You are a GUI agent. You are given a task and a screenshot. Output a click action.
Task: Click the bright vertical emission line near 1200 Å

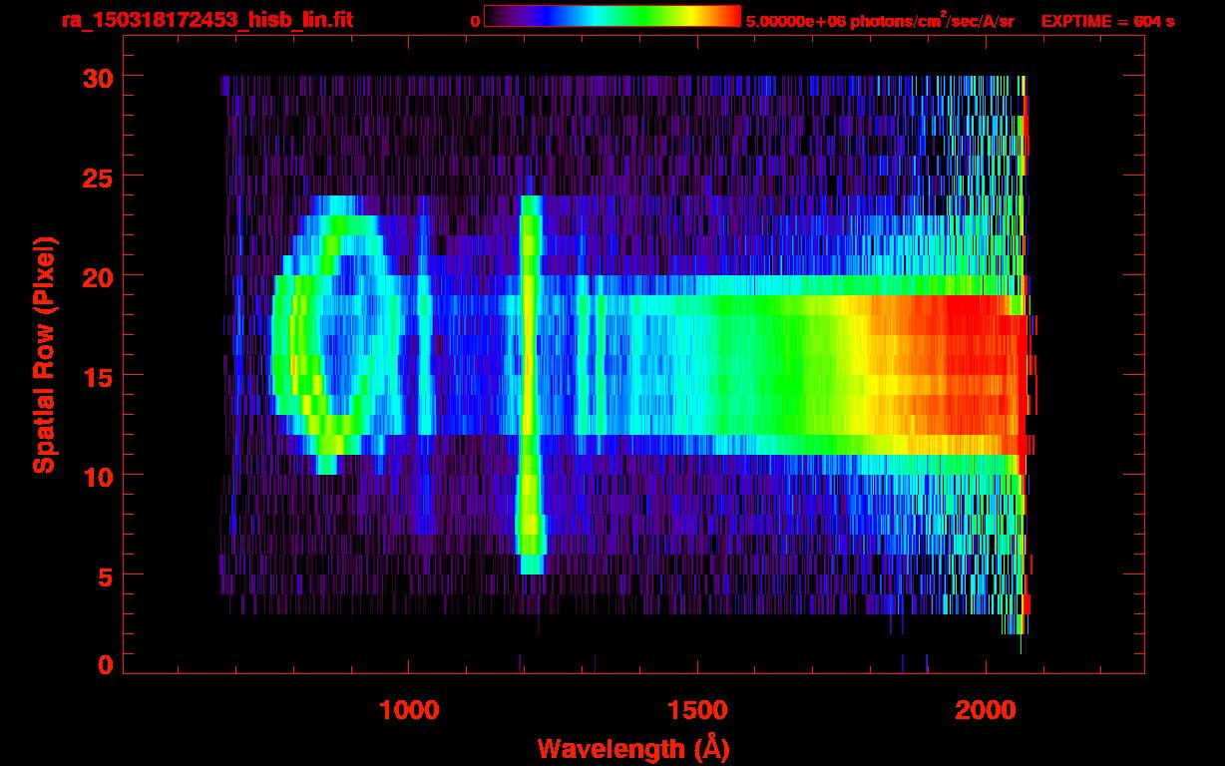pyautogui.click(x=530, y=379)
